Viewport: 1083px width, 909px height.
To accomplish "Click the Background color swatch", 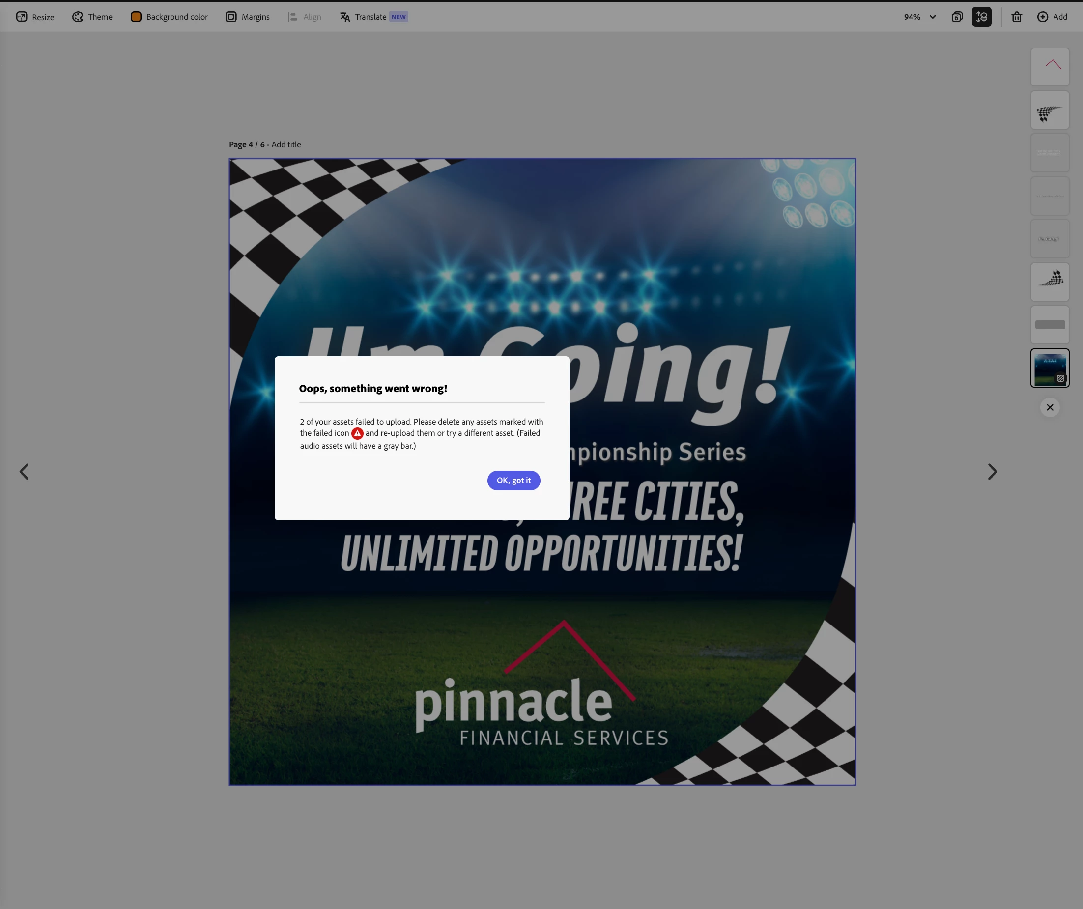I will coord(136,17).
